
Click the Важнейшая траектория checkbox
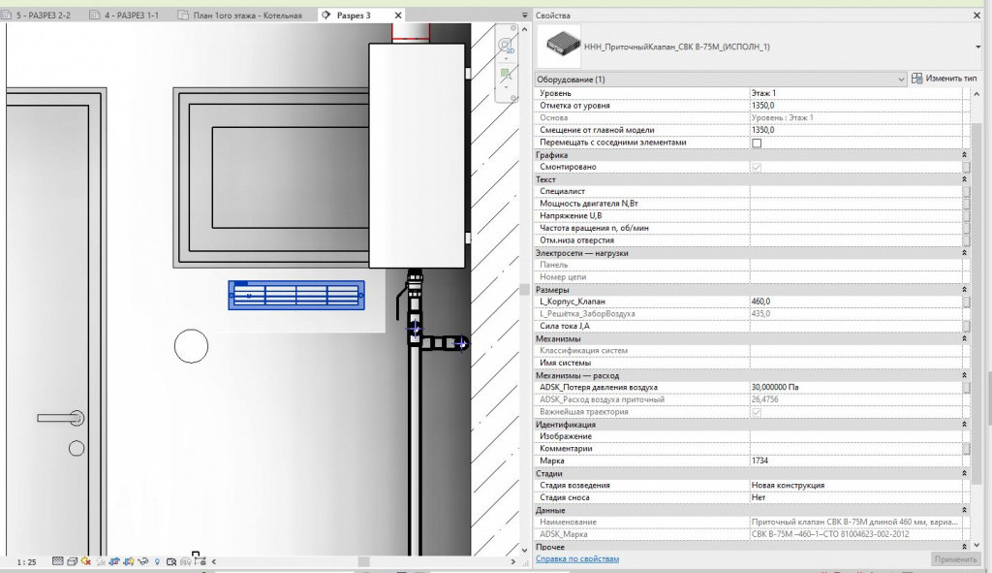coord(757,412)
